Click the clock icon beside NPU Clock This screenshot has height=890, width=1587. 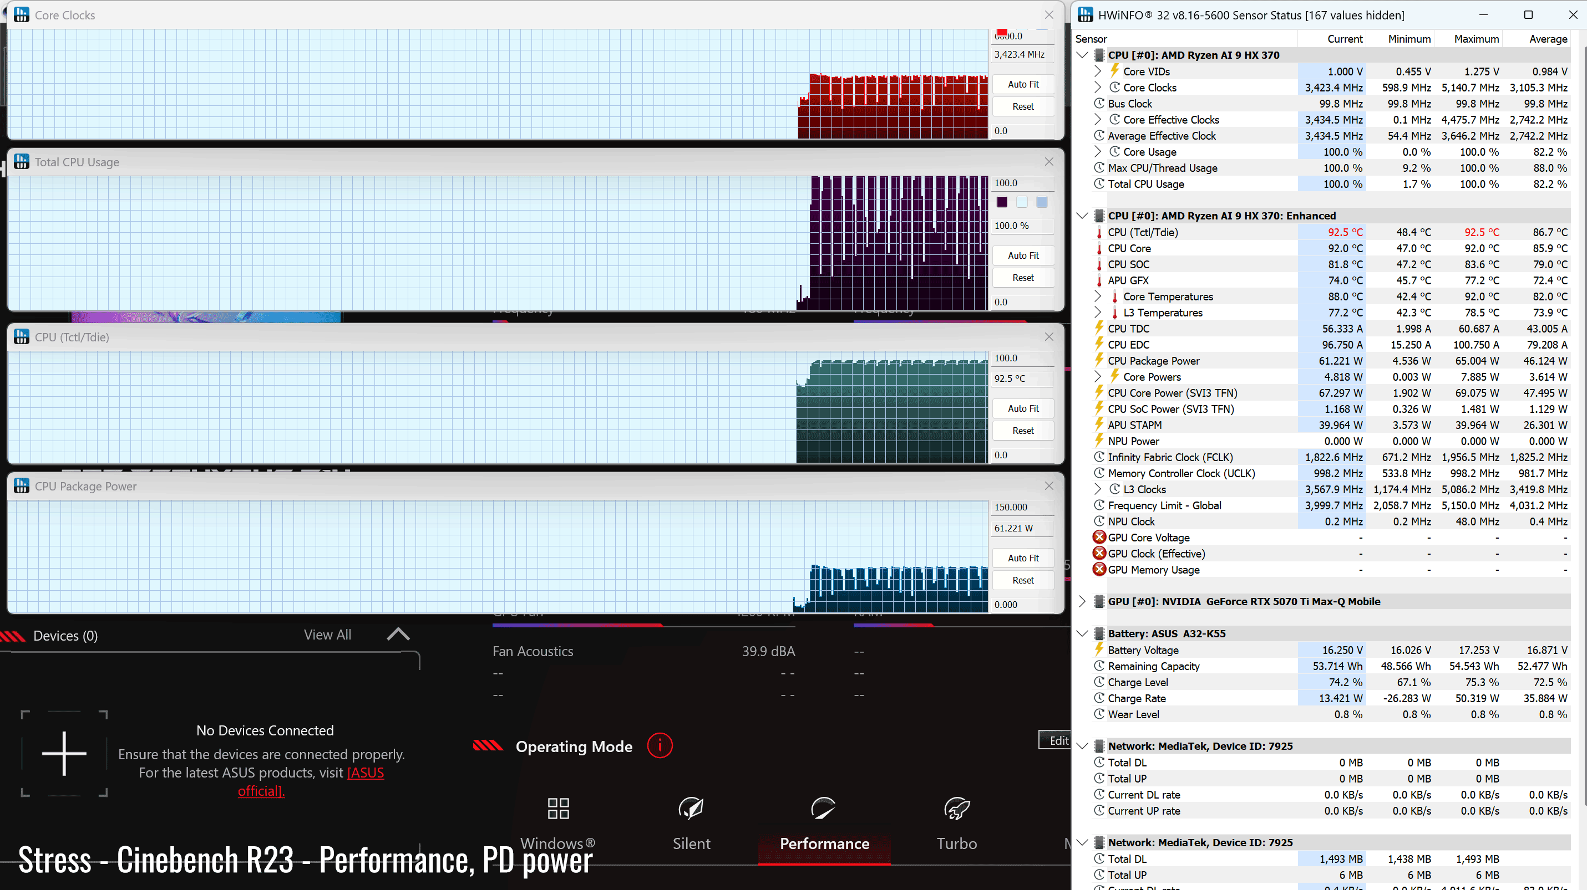point(1099,521)
